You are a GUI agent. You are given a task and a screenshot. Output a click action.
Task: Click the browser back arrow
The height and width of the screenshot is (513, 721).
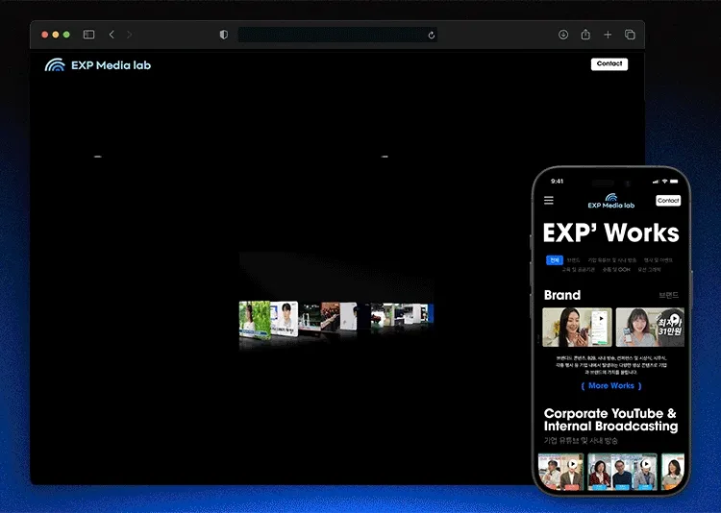point(112,35)
